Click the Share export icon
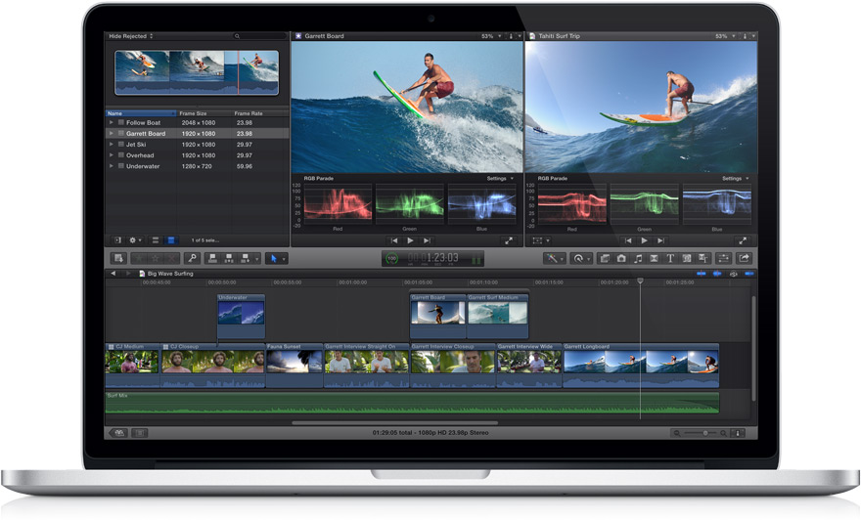This screenshot has height=520, width=861. point(744,258)
